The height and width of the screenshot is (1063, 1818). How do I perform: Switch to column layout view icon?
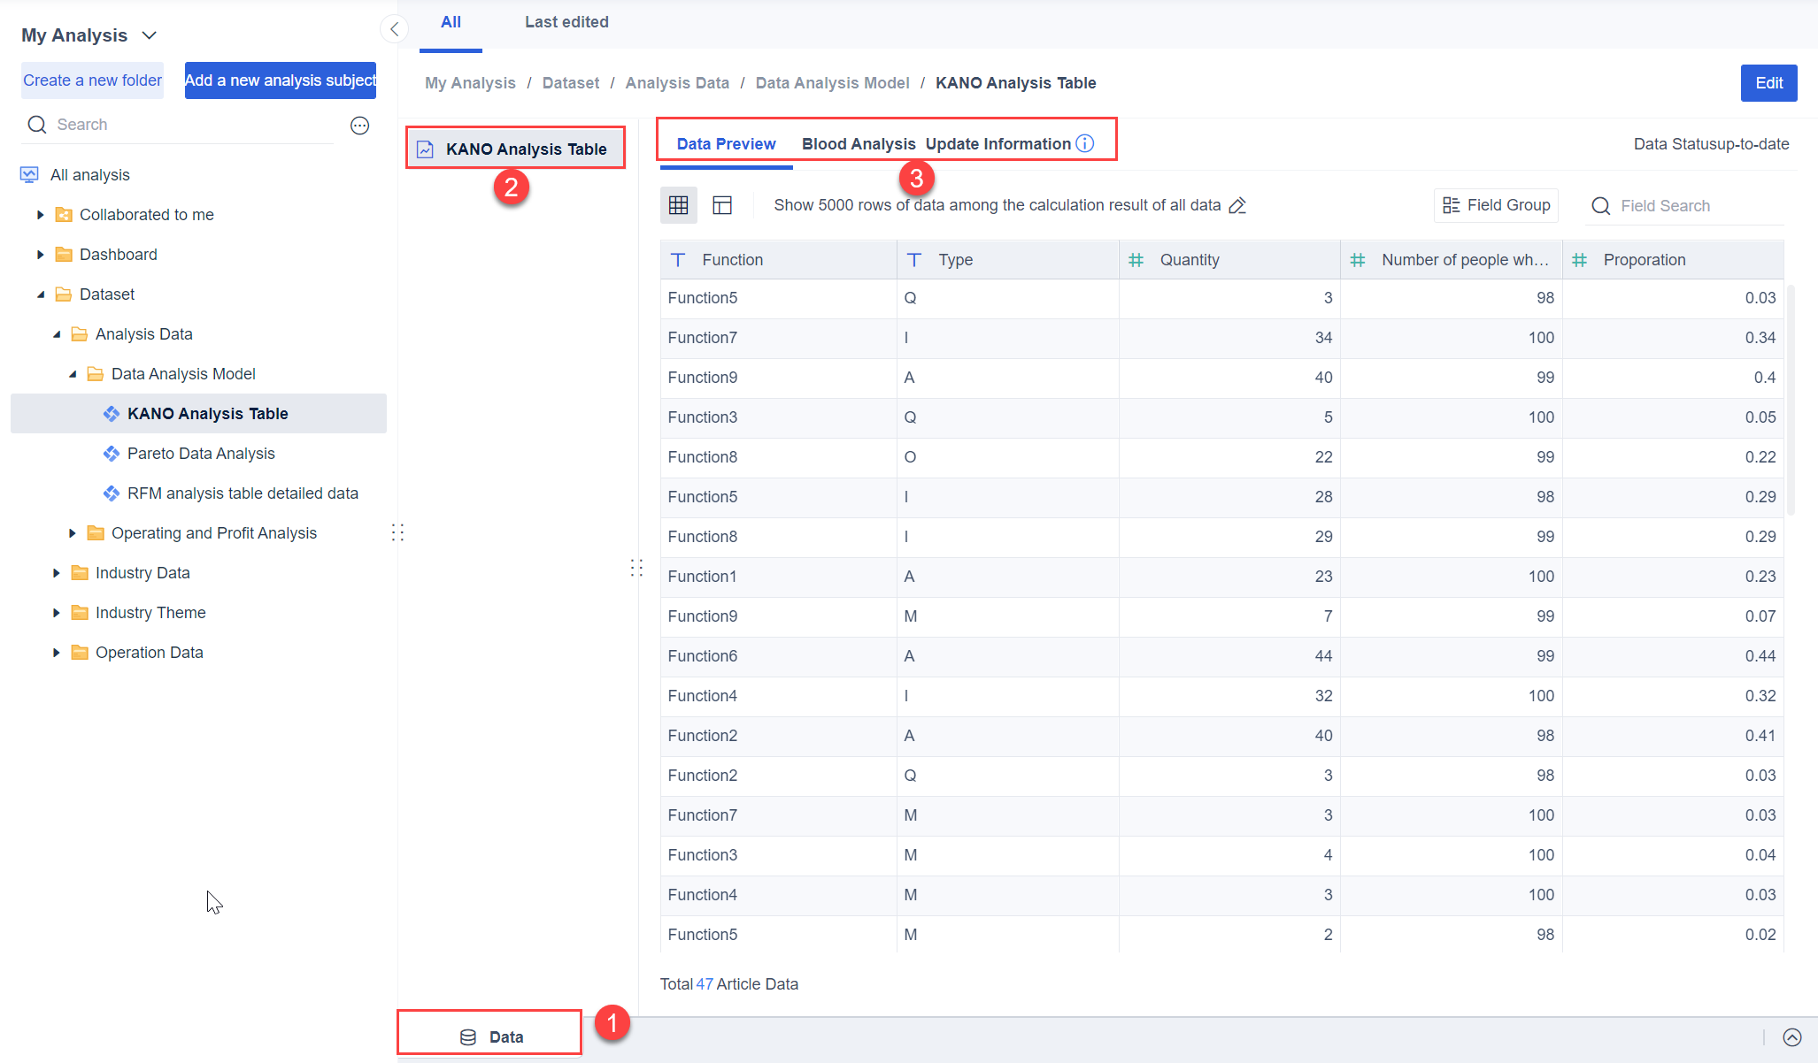point(722,205)
